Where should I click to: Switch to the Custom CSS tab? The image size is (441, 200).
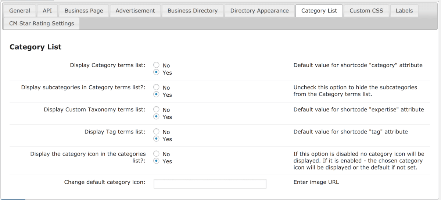[366, 11]
